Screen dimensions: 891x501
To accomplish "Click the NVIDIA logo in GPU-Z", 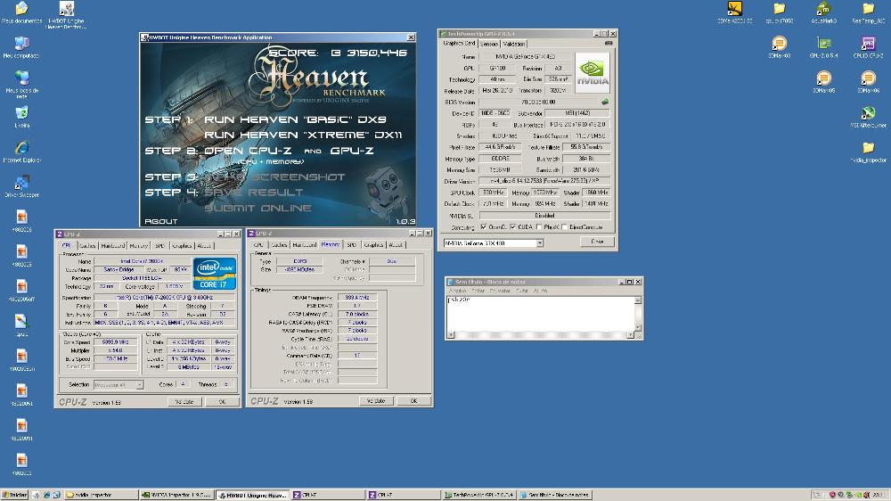I will pos(593,73).
